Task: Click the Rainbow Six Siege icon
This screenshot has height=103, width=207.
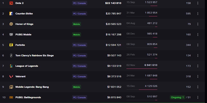Action: pos(11,55)
